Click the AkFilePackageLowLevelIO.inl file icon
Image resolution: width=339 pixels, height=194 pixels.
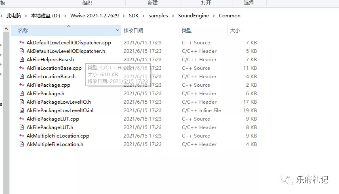(22, 110)
